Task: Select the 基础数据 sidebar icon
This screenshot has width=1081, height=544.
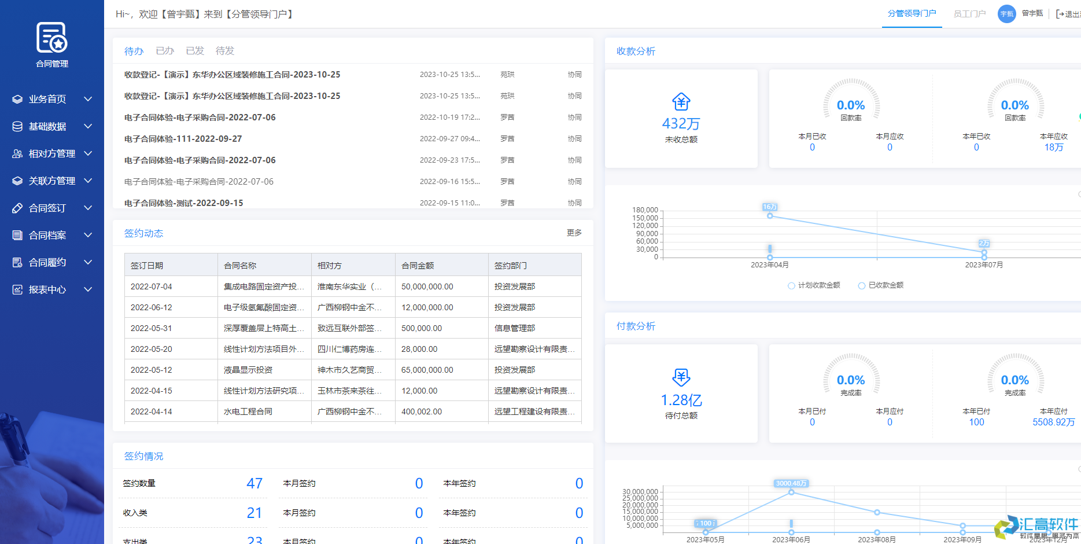Action: click(x=17, y=126)
